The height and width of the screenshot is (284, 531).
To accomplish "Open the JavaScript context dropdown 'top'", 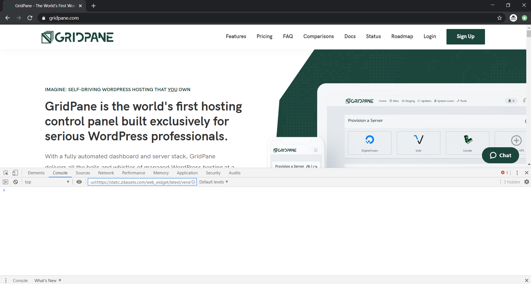I will pyautogui.click(x=47, y=182).
